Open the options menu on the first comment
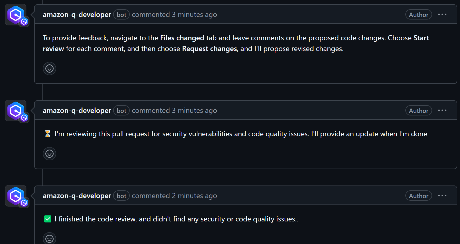Screen dimensions: 460x244 pyautogui.click(x=442, y=15)
